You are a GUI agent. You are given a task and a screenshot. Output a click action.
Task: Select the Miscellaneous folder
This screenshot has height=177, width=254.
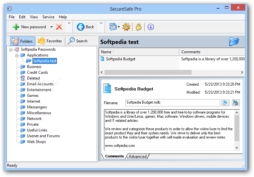tap(39, 113)
